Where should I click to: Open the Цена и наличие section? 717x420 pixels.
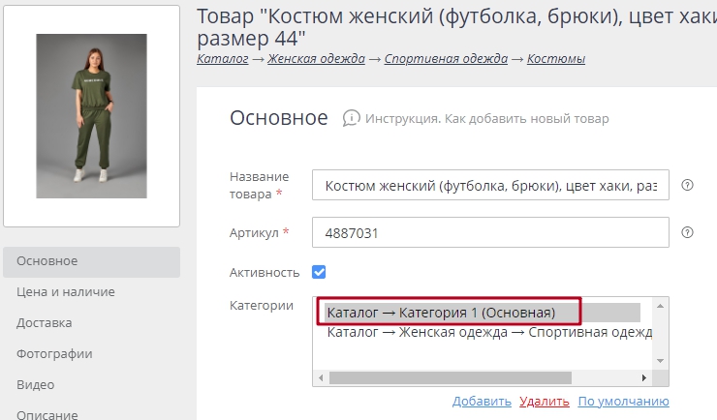coord(66,292)
